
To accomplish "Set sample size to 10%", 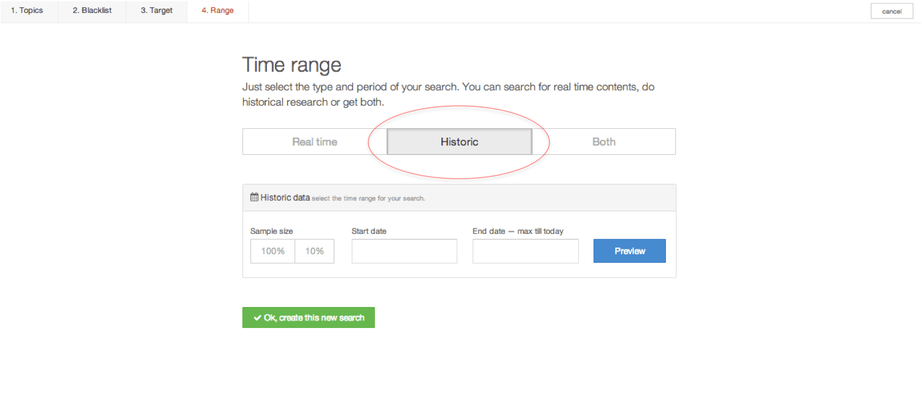I will click(314, 251).
